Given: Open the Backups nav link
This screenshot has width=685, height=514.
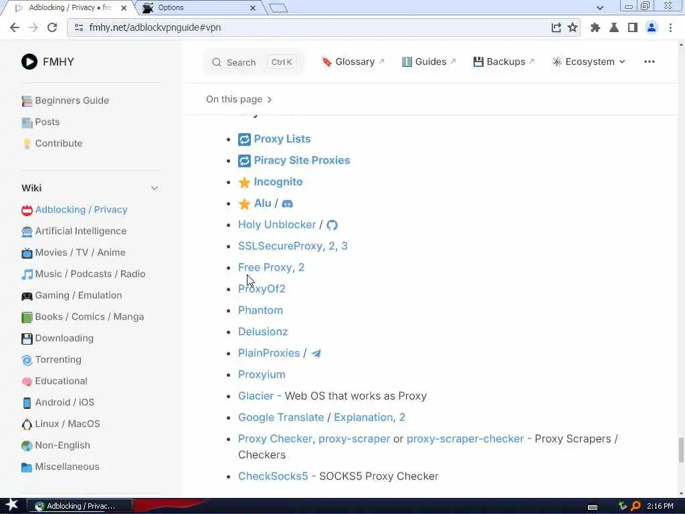Looking at the screenshot, I should tap(504, 62).
